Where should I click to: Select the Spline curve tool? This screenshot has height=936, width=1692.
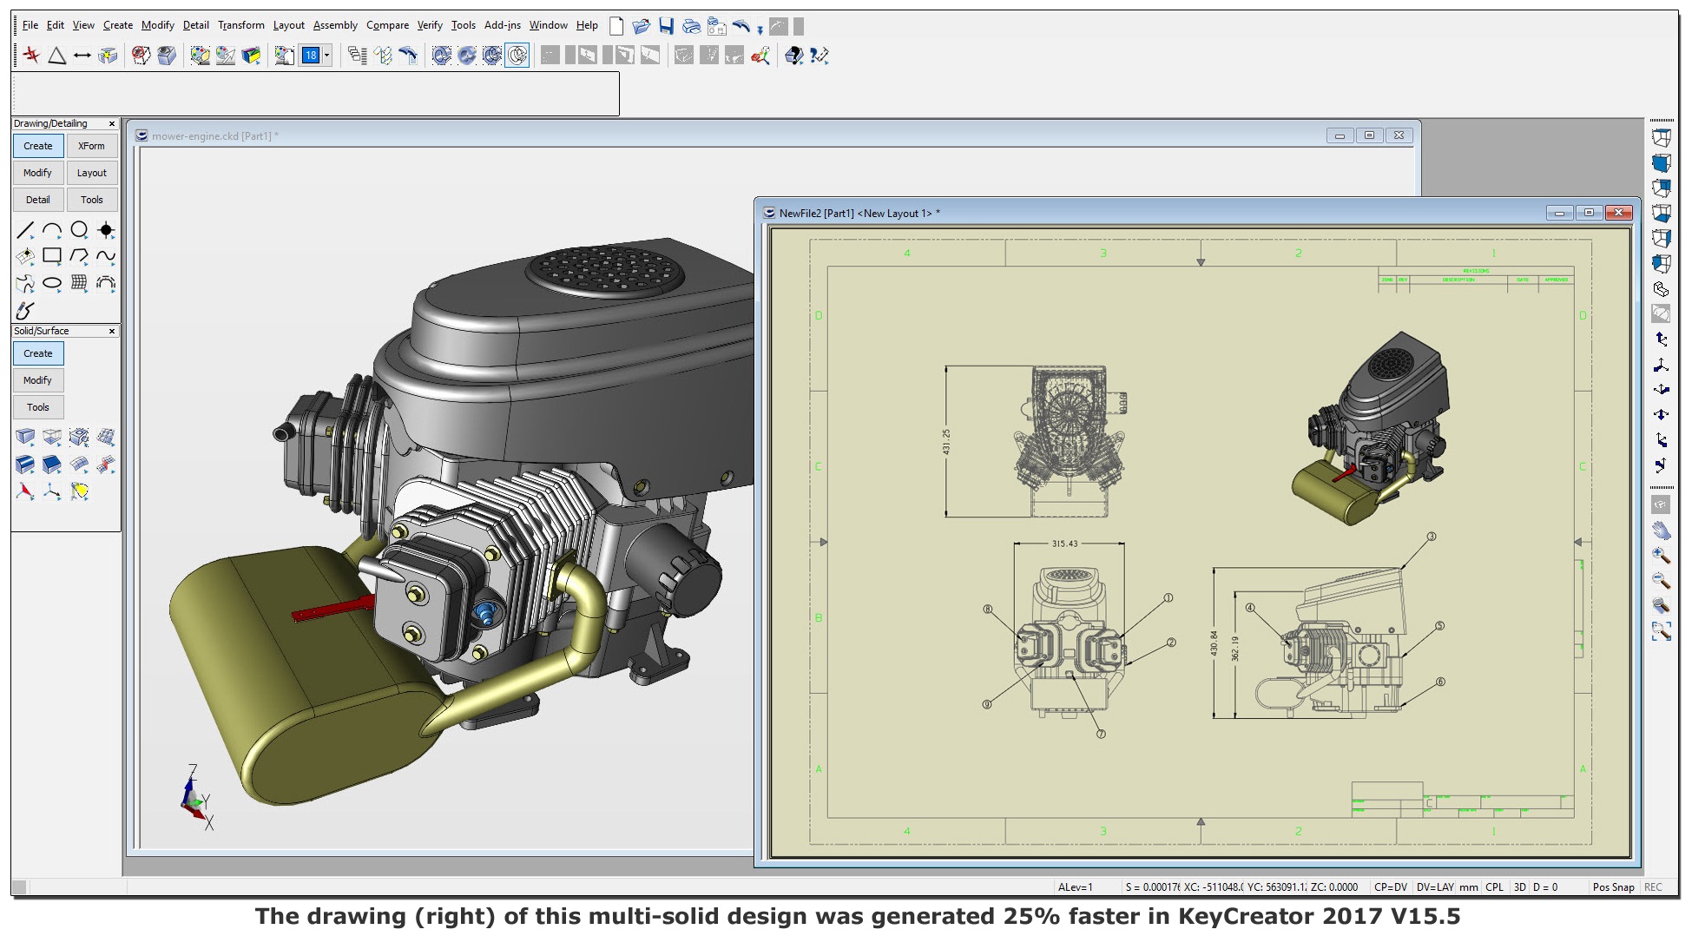coord(106,256)
